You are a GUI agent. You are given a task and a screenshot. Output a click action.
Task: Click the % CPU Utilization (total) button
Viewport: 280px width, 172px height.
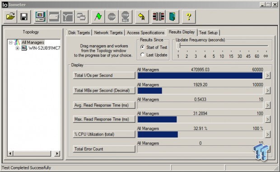point(104,134)
